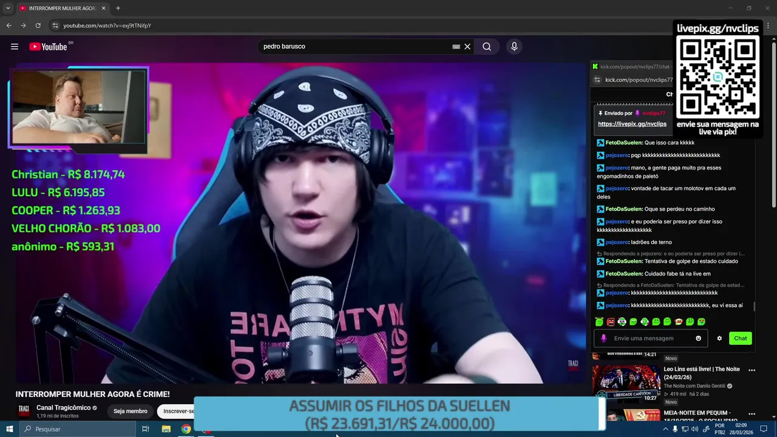
Task: Open pejozero username on ladrões de terno message
Action: coord(617,242)
